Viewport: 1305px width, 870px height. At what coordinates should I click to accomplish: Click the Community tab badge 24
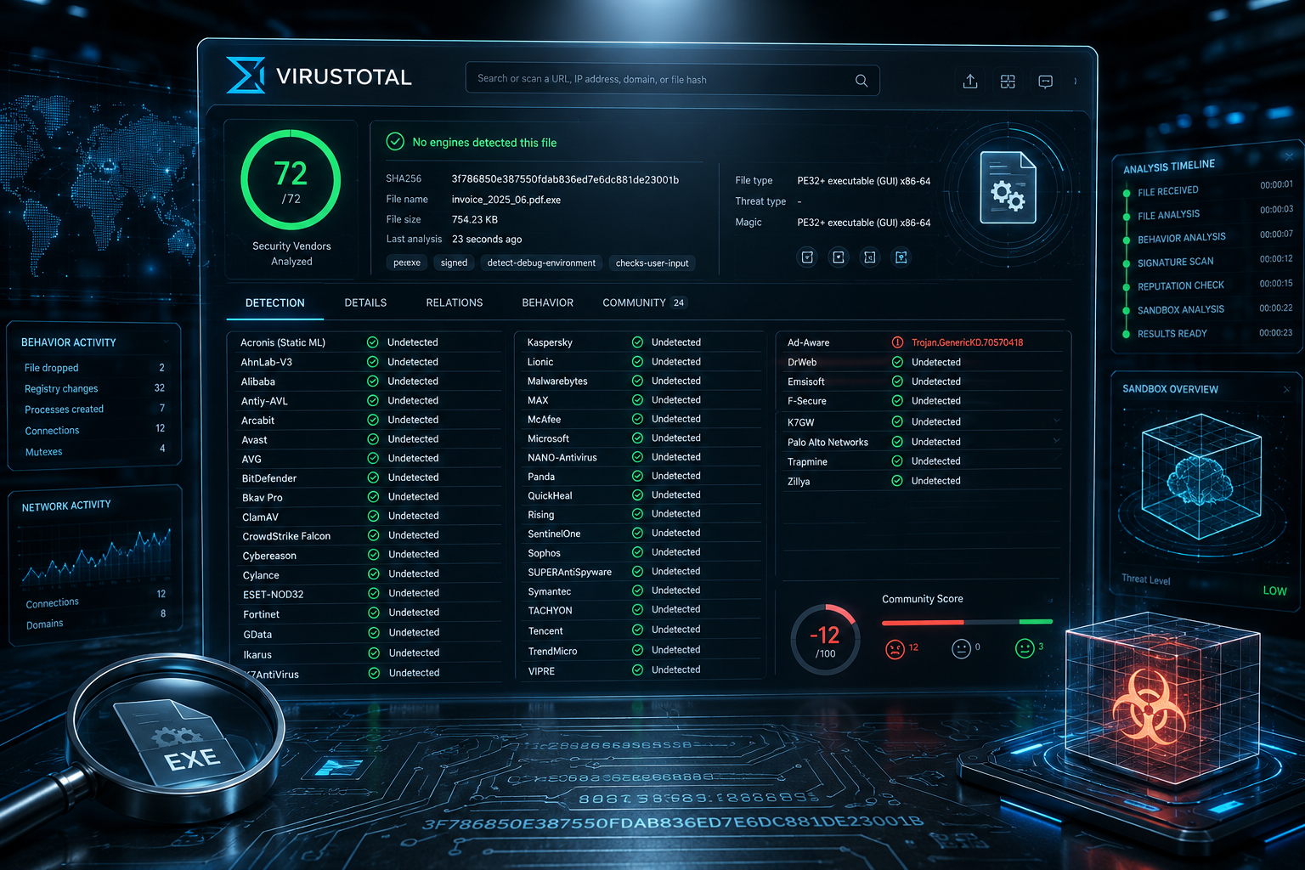679,303
